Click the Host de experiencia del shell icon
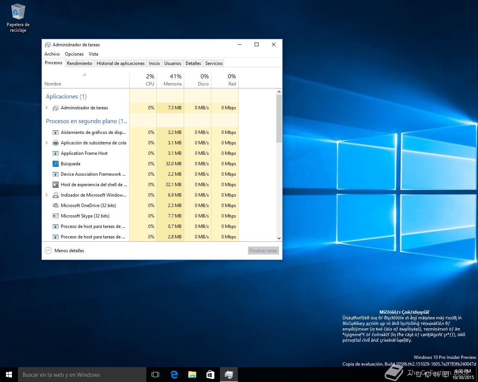Screen dimensions: 478x382 click(56, 185)
